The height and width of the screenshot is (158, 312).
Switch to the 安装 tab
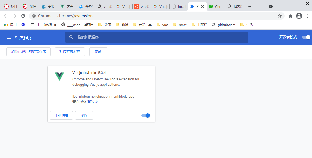pos(49,6)
